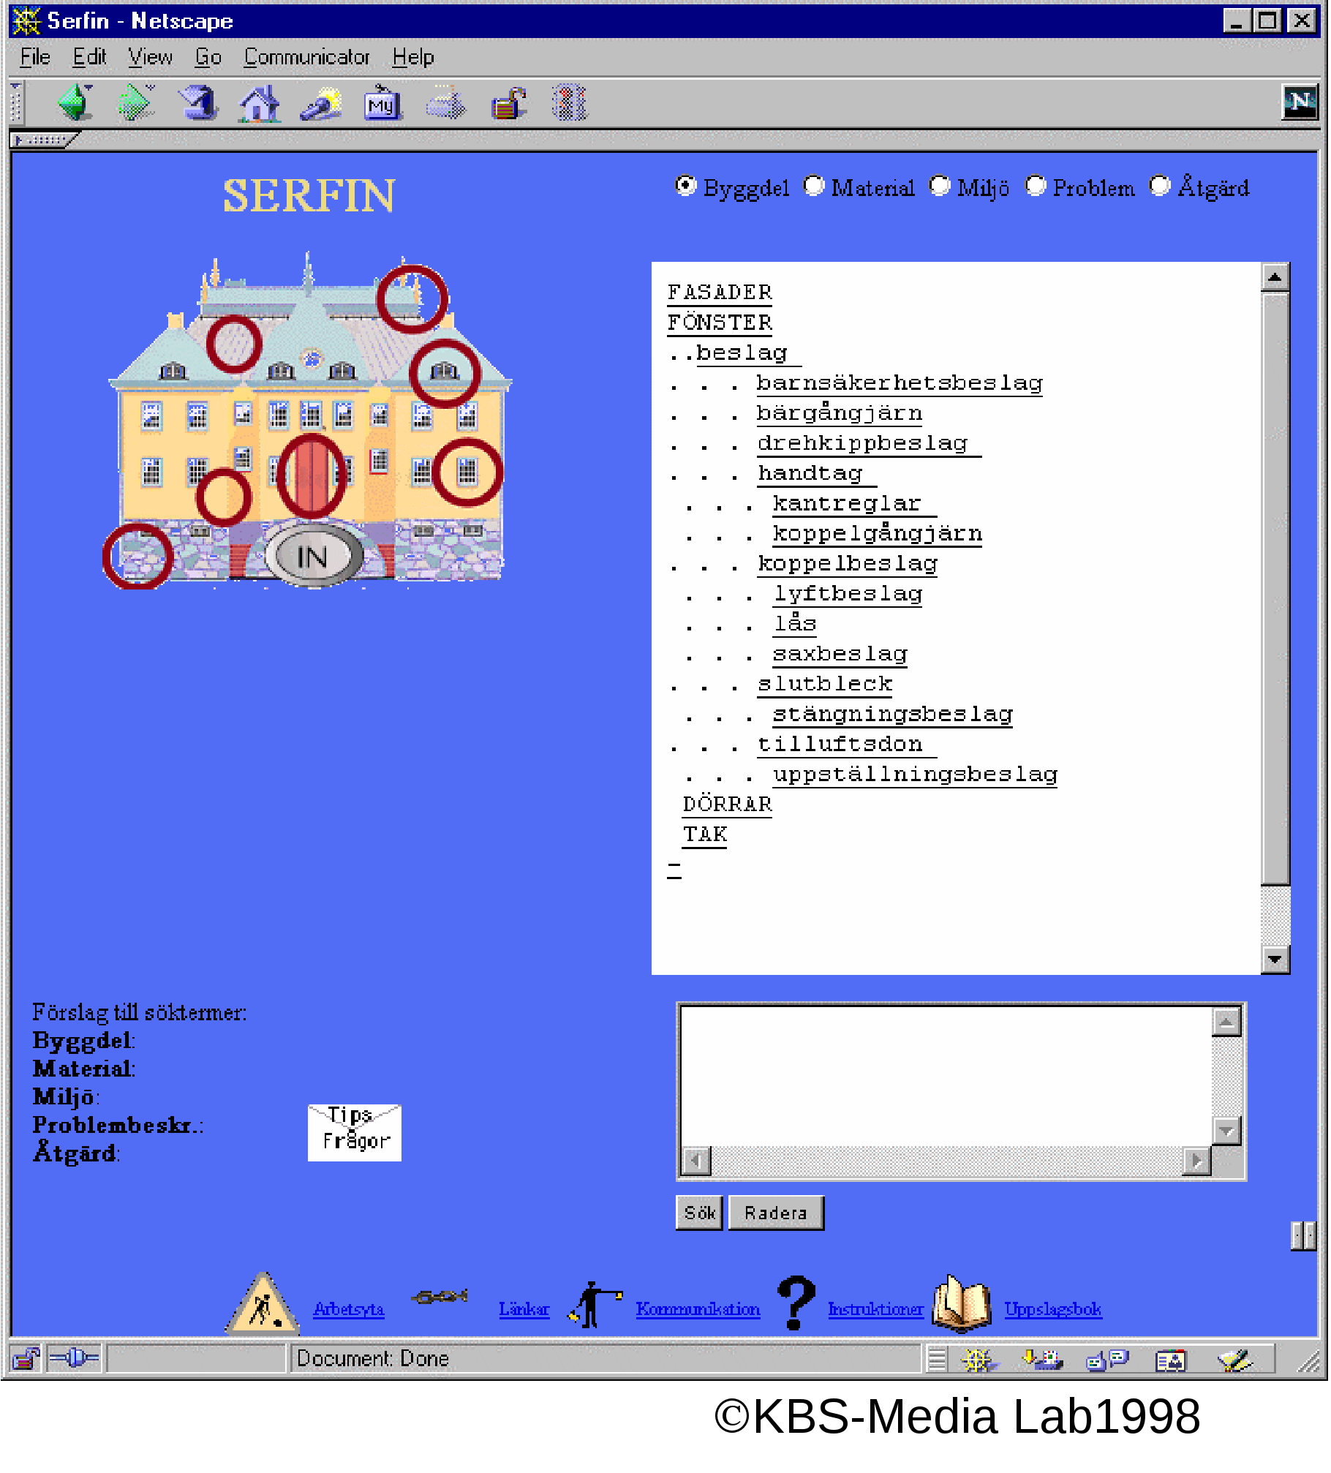
Task: Click the Netscape N logo icon
Action: click(1299, 102)
